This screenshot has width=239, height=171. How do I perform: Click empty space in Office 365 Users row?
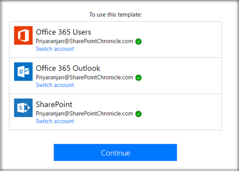pos(183,39)
